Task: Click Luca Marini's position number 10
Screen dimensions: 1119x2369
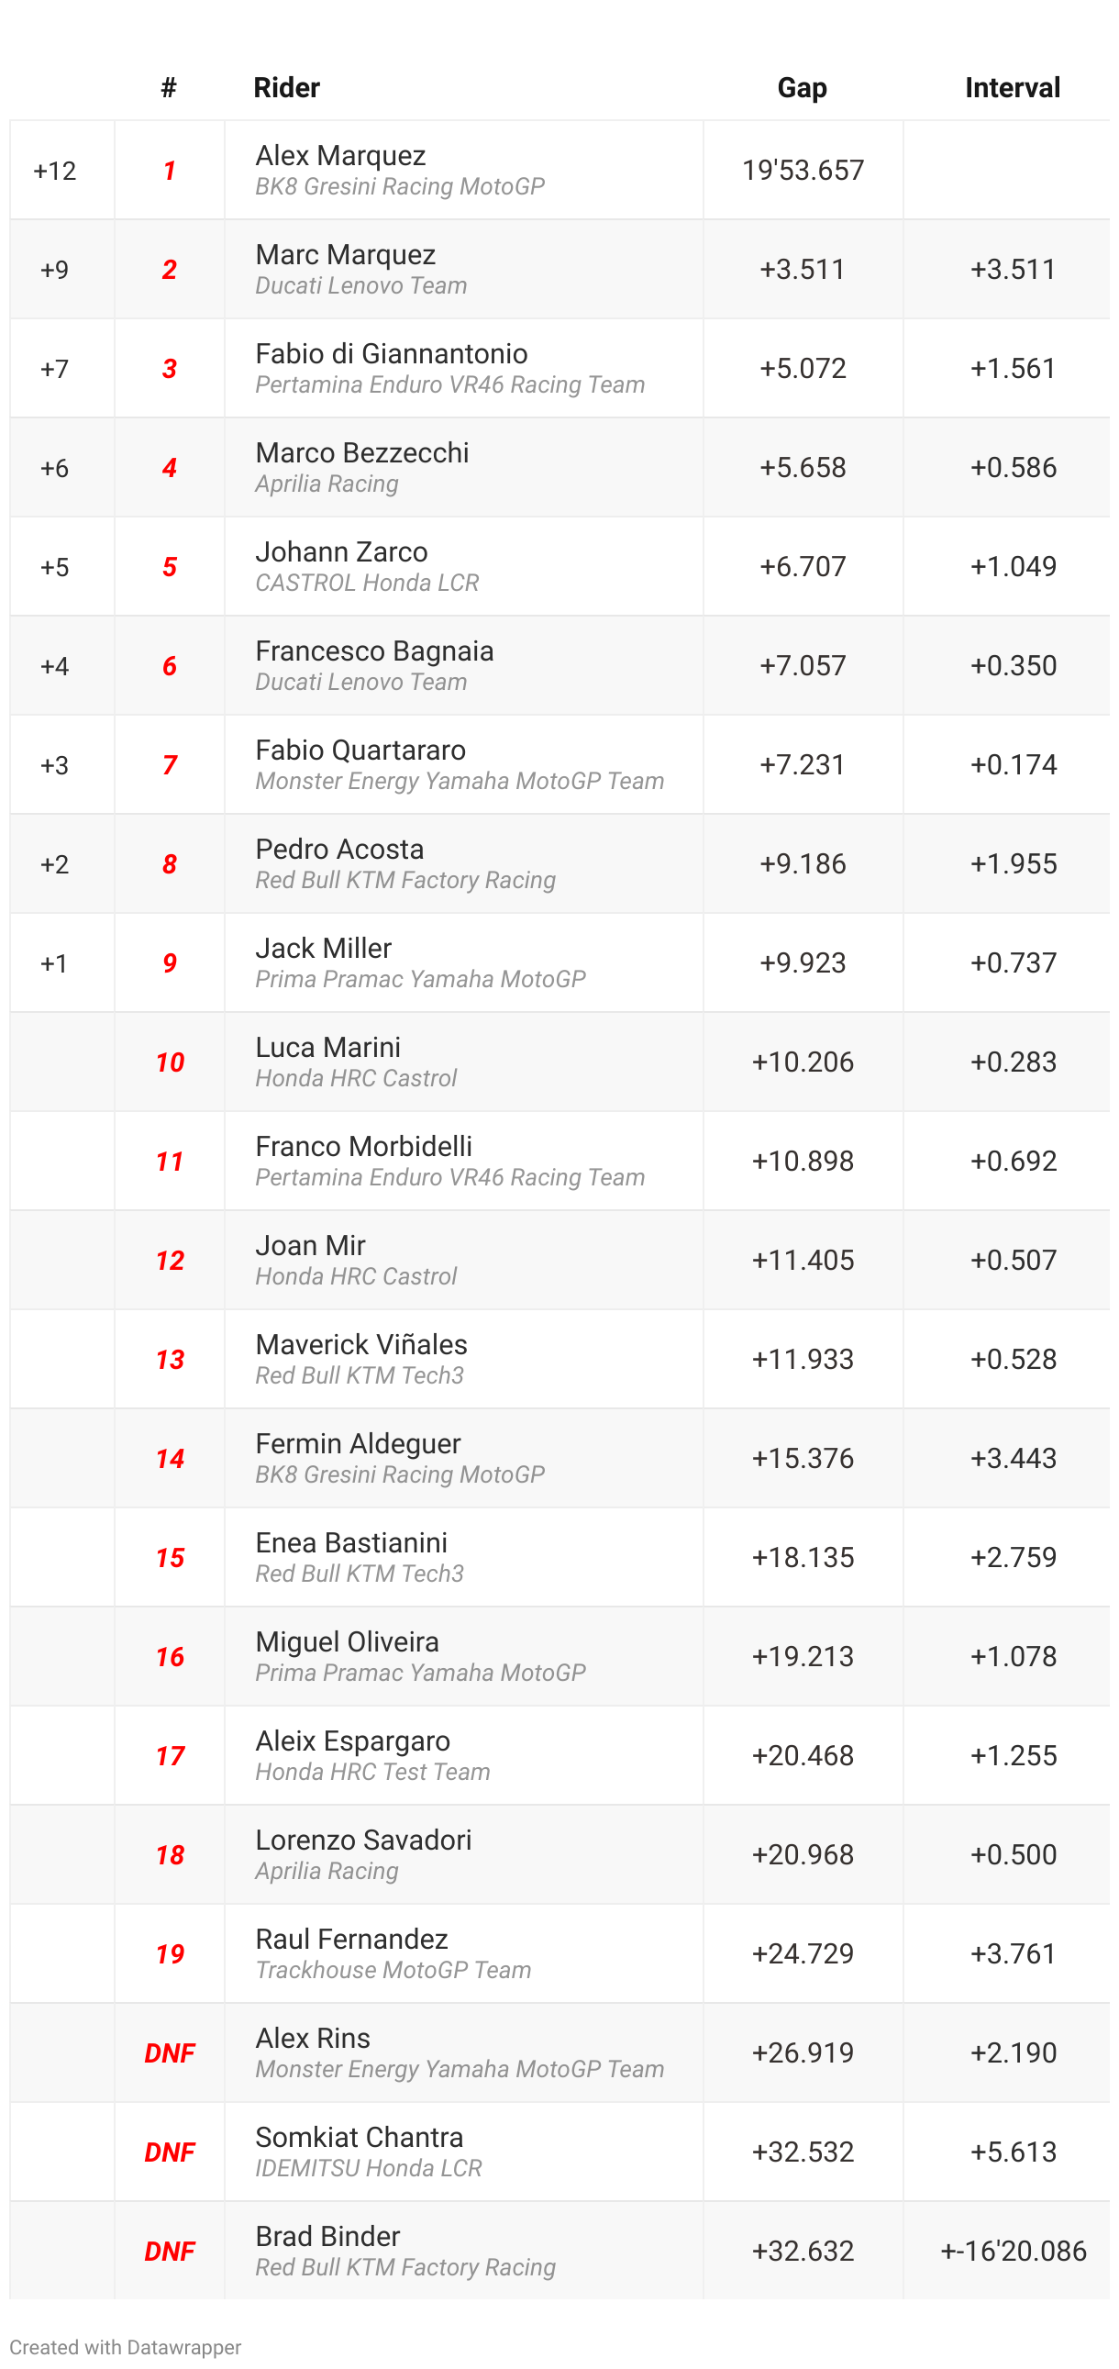Action: pyautogui.click(x=169, y=1062)
